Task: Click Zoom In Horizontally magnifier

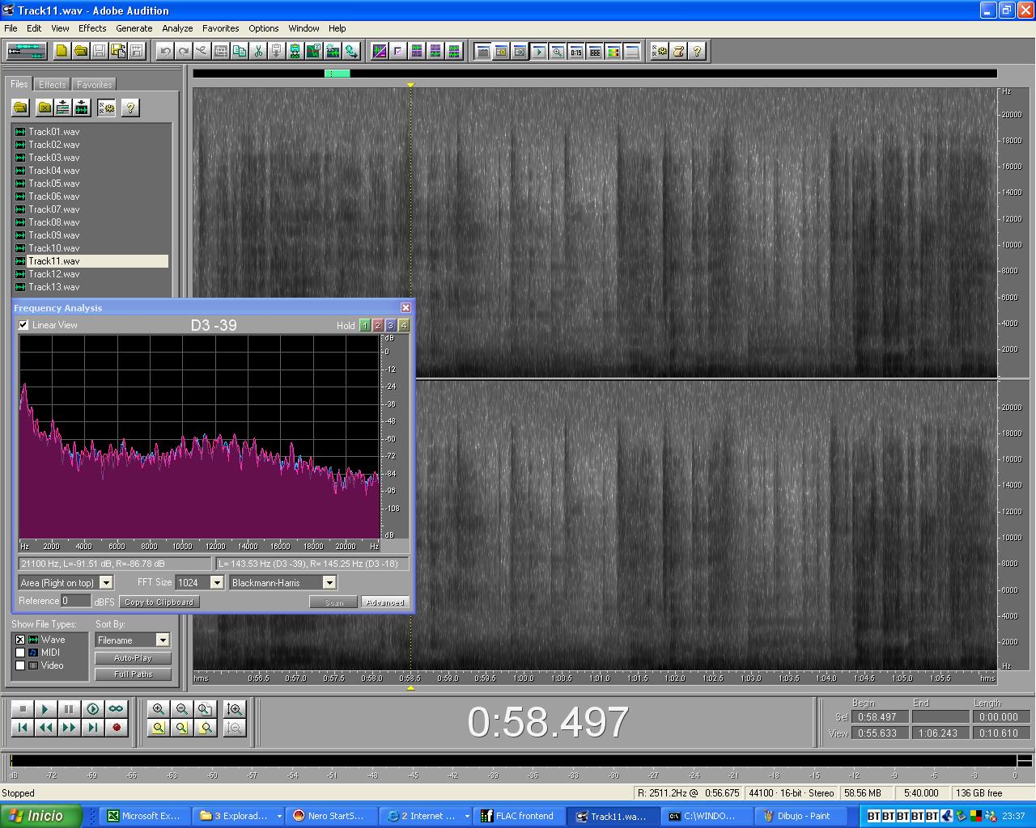Action: 159,709
